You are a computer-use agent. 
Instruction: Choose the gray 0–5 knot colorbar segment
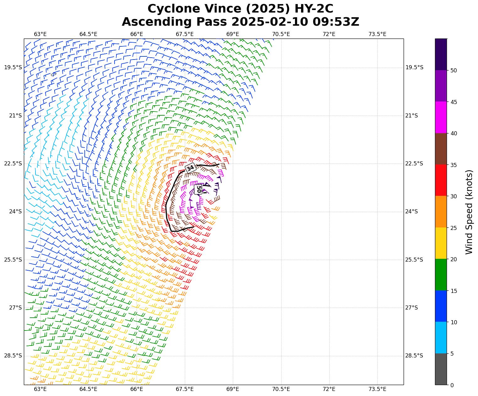coord(441,369)
